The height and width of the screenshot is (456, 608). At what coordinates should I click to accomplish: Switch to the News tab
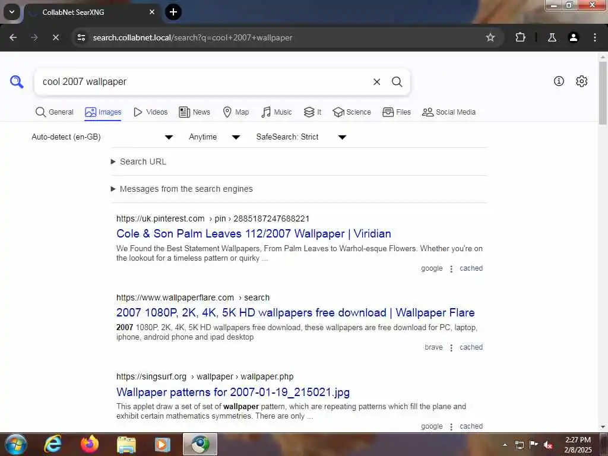tap(194, 112)
